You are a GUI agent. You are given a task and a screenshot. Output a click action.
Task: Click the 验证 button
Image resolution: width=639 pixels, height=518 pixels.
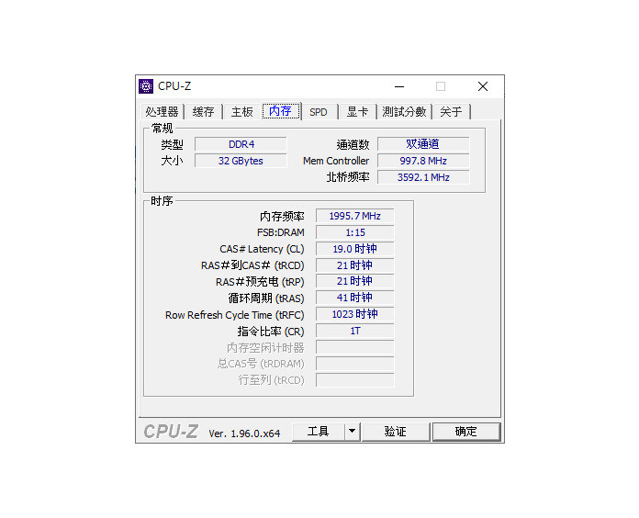[396, 432]
